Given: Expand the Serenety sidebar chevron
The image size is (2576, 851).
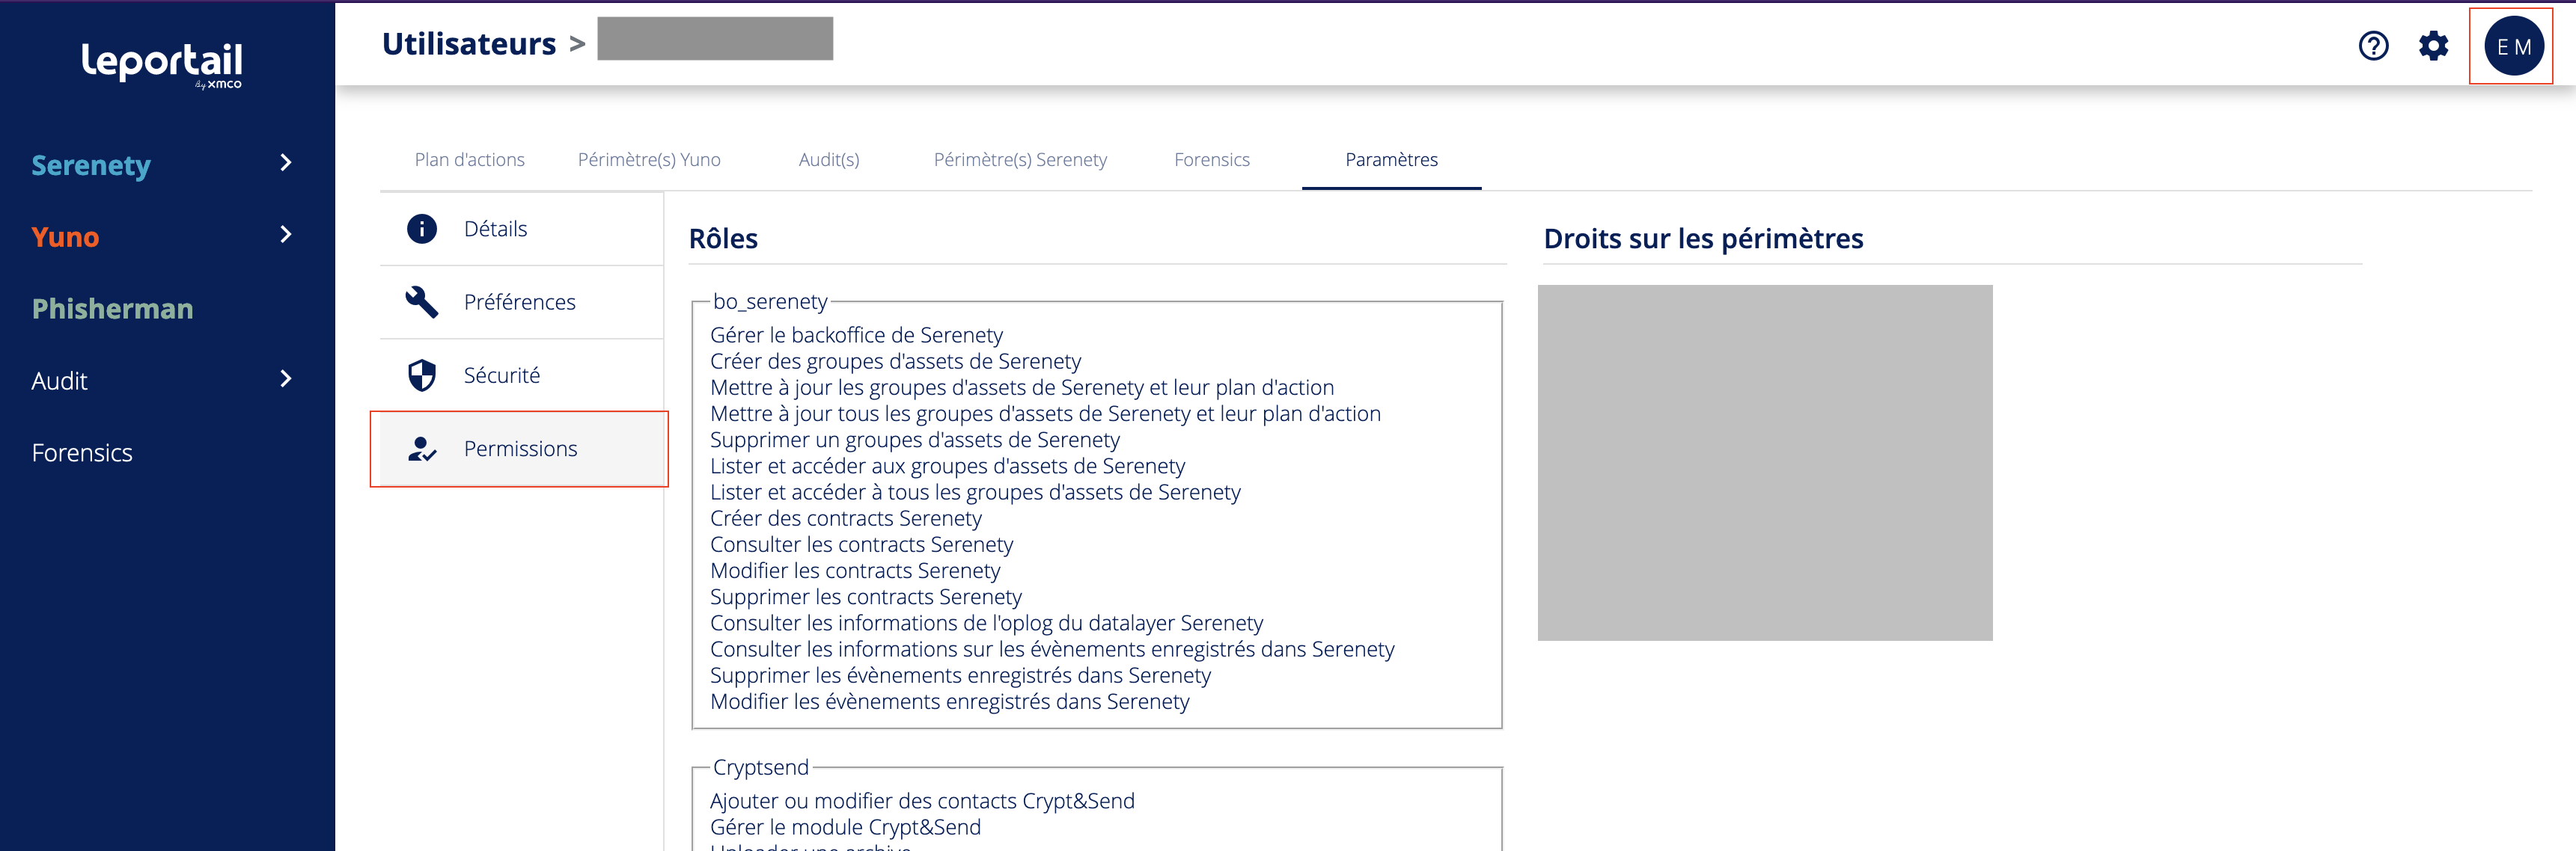Looking at the screenshot, I should (x=286, y=163).
